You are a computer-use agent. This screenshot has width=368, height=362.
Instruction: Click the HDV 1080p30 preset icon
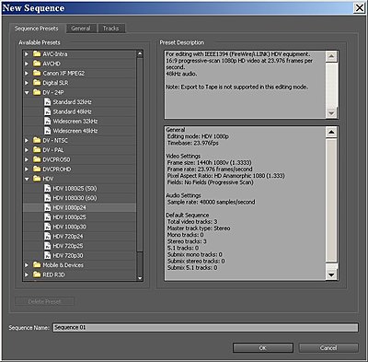tap(47, 227)
